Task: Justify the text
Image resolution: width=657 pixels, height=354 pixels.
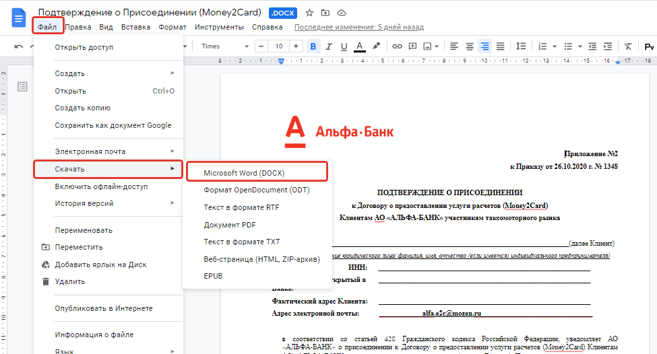Action: coord(500,46)
